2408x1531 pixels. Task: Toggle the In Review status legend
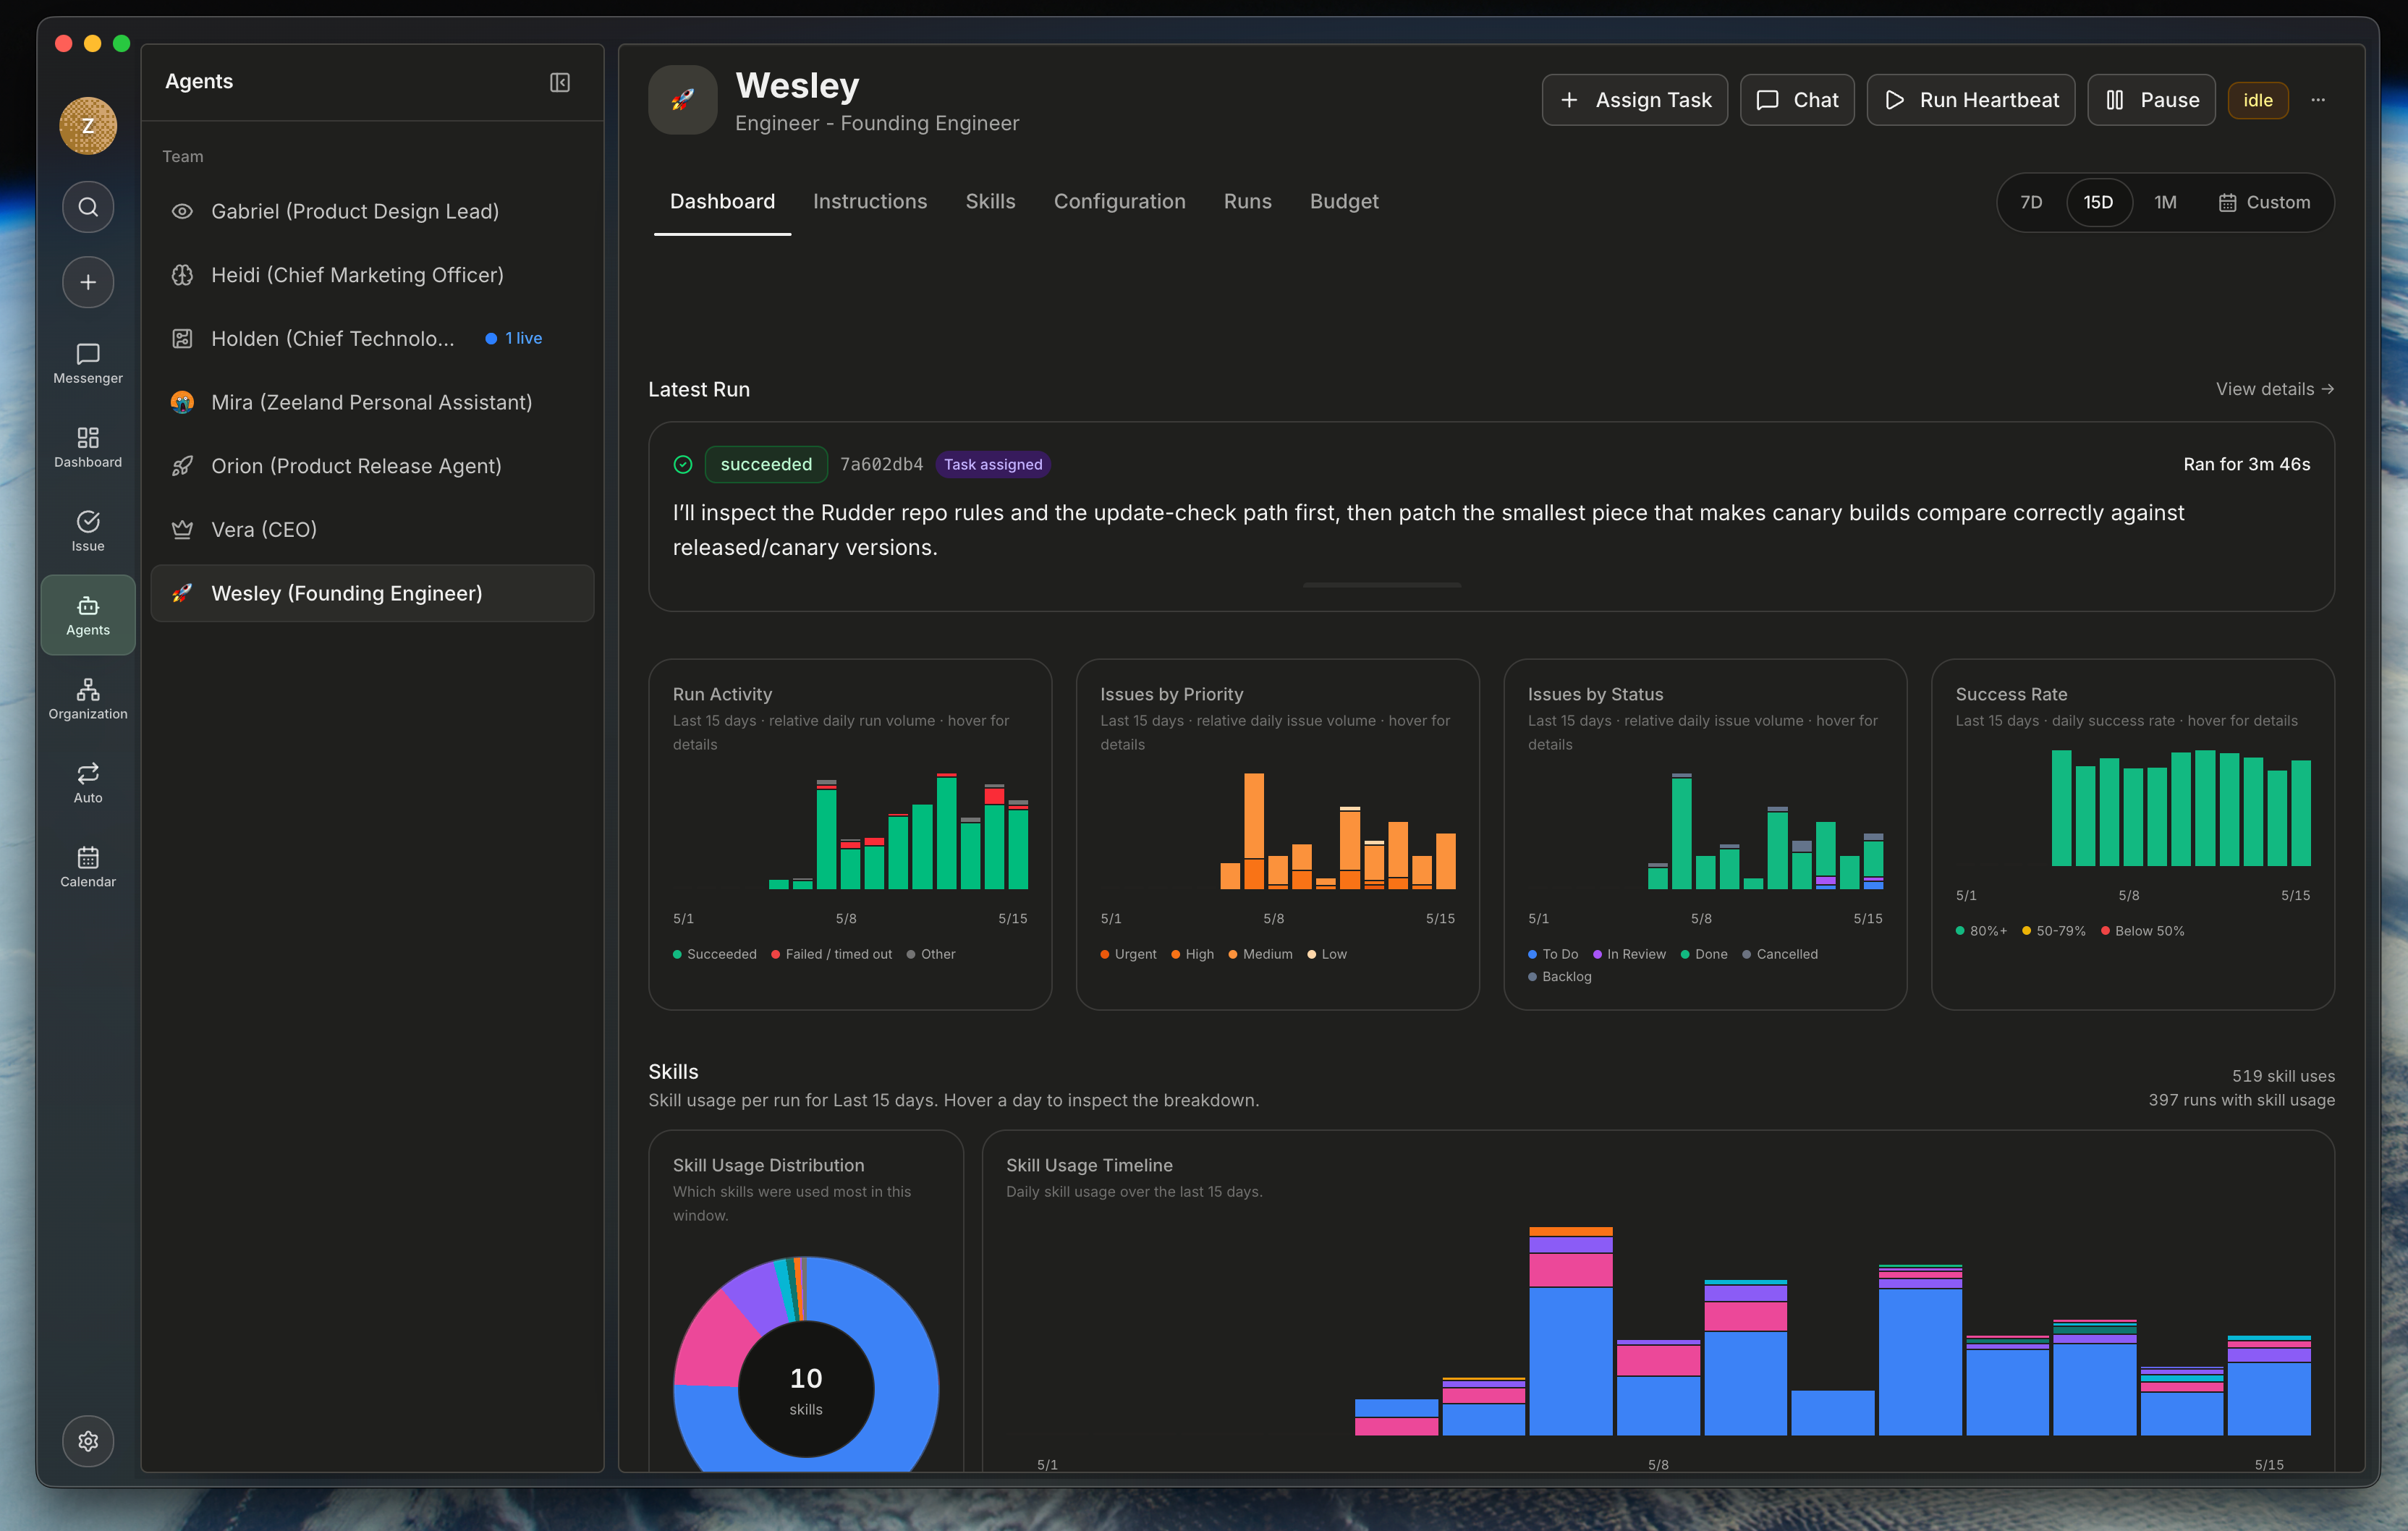1629,954
